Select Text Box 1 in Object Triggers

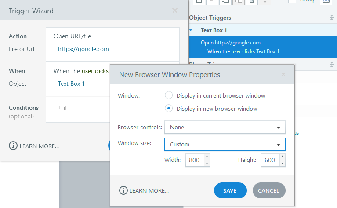point(214,30)
